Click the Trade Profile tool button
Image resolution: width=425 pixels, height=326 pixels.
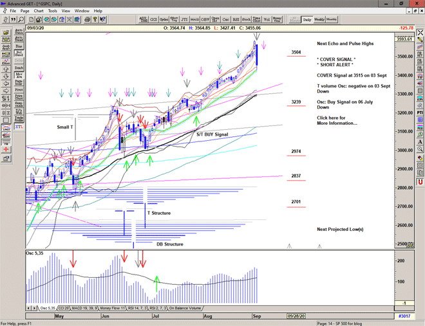(19, 120)
